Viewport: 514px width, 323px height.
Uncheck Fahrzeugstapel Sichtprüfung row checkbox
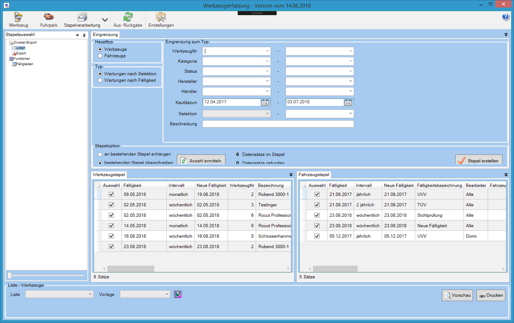click(317, 215)
